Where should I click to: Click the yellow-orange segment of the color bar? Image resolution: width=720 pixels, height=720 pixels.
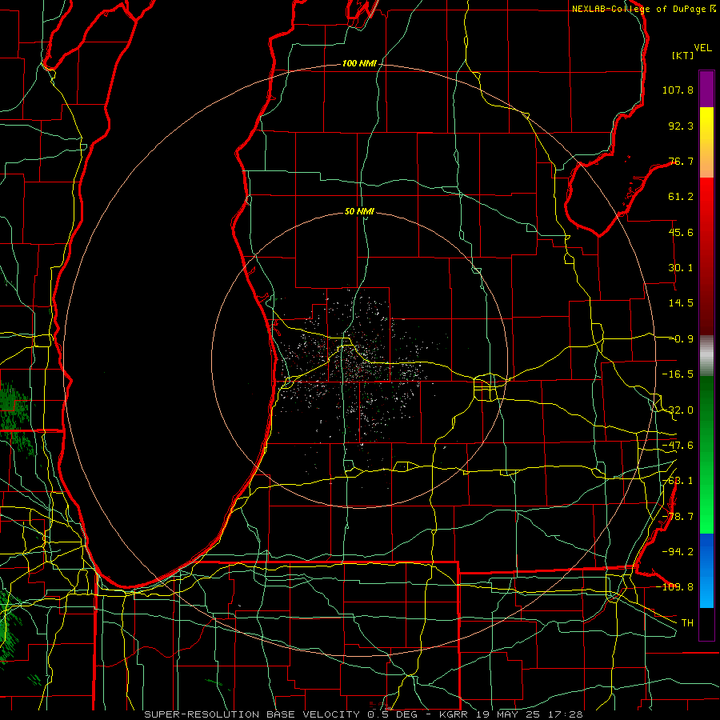(706, 142)
